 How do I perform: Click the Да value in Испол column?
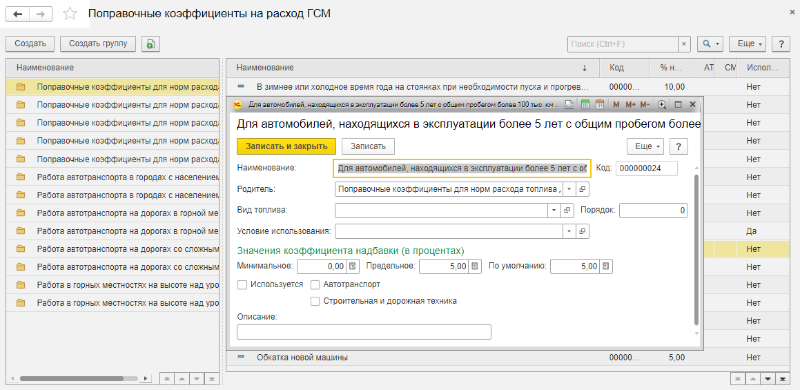[751, 231]
